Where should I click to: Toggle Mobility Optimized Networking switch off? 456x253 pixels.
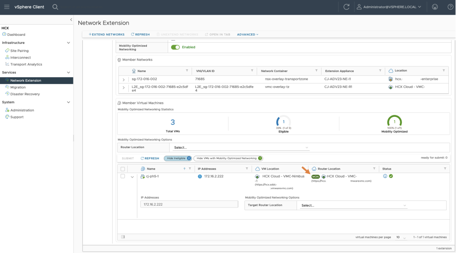(175, 47)
